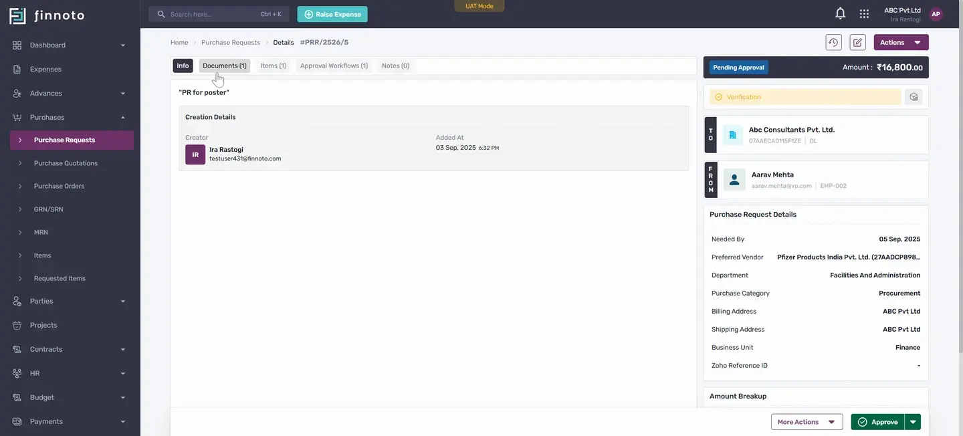Click the Dashboard sidebar icon

click(17, 45)
